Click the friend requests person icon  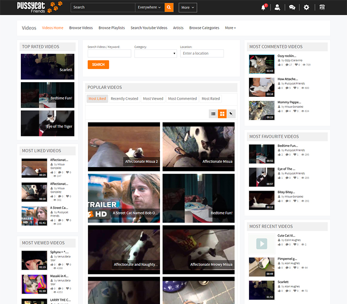click(x=278, y=7)
